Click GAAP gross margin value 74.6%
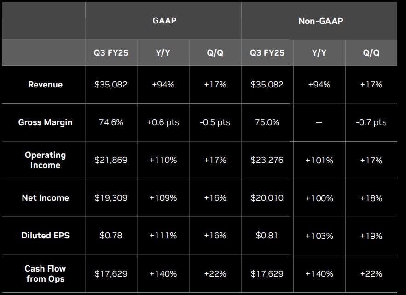 coord(111,122)
